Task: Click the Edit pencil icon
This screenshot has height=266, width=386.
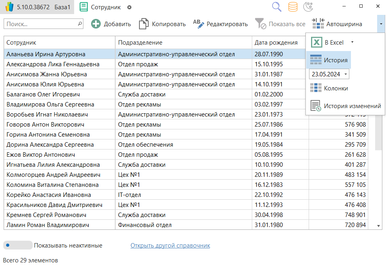Action: coord(199,24)
